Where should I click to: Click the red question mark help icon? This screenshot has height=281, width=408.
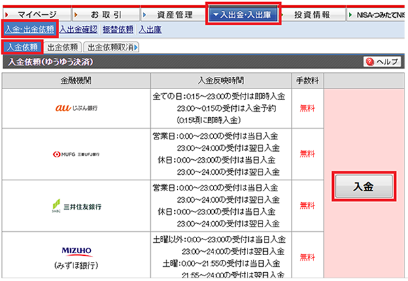[x=370, y=61]
